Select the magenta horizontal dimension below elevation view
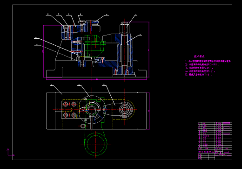The height and width of the screenshot is (169, 242). pyautogui.click(x=96, y=79)
